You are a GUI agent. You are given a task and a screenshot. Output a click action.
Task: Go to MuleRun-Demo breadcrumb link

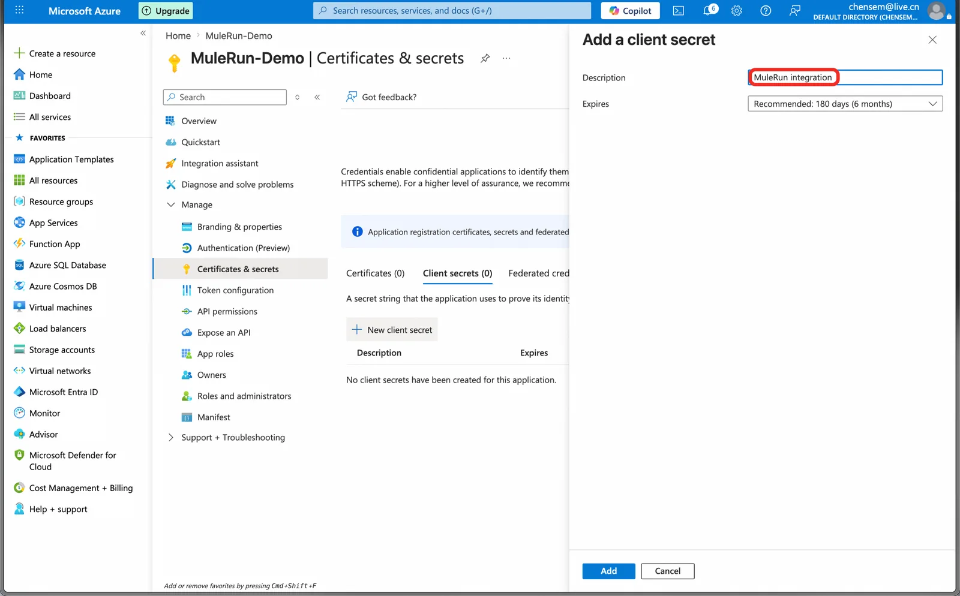coord(239,36)
